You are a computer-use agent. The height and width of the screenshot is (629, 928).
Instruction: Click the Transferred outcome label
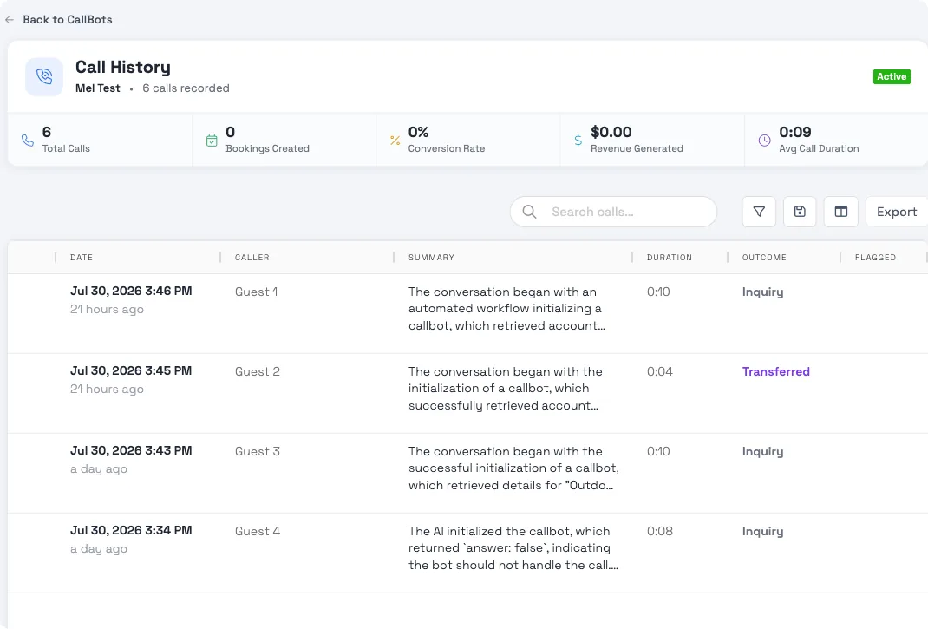click(x=776, y=371)
